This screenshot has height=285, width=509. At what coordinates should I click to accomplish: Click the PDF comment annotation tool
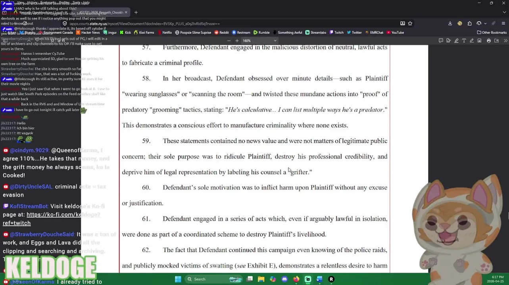pos(441,40)
